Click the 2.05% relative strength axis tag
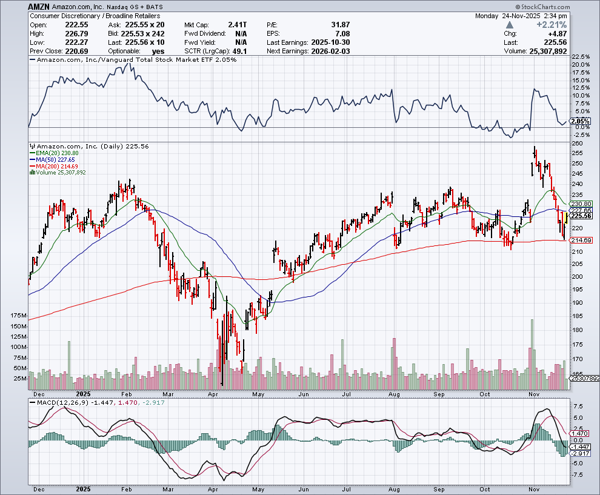600x495 pixels. (580, 121)
